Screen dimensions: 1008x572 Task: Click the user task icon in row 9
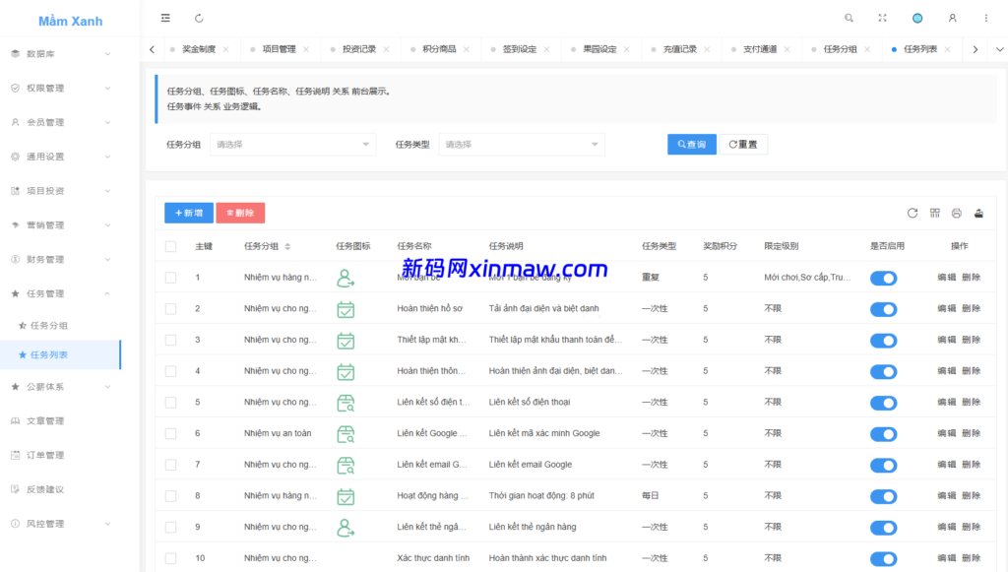coord(346,527)
